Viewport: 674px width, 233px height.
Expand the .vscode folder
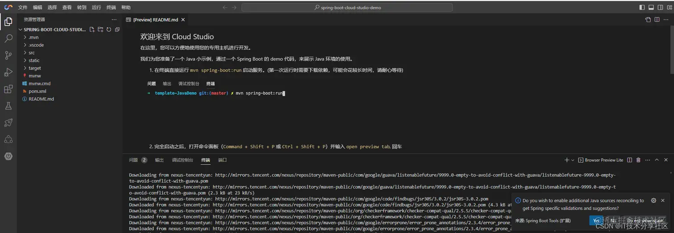70,45
